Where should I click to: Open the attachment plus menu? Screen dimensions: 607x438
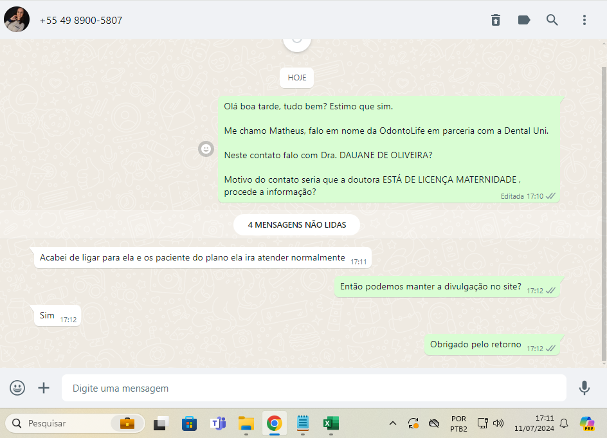(x=44, y=388)
